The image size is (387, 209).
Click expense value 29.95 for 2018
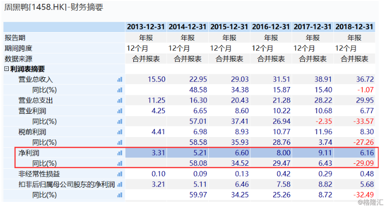point(365,100)
